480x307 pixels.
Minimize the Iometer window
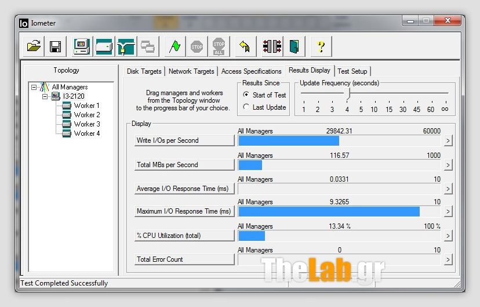pos(410,21)
